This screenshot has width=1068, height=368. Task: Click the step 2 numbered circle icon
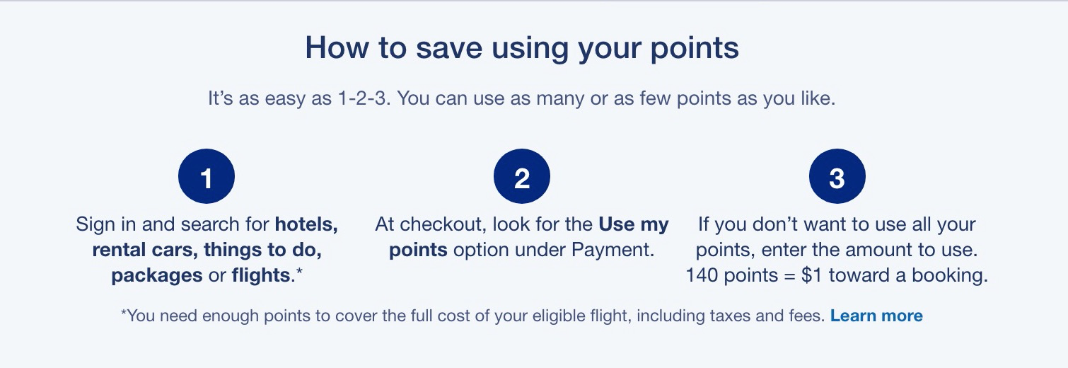pyautogui.click(x=522, y=178)
